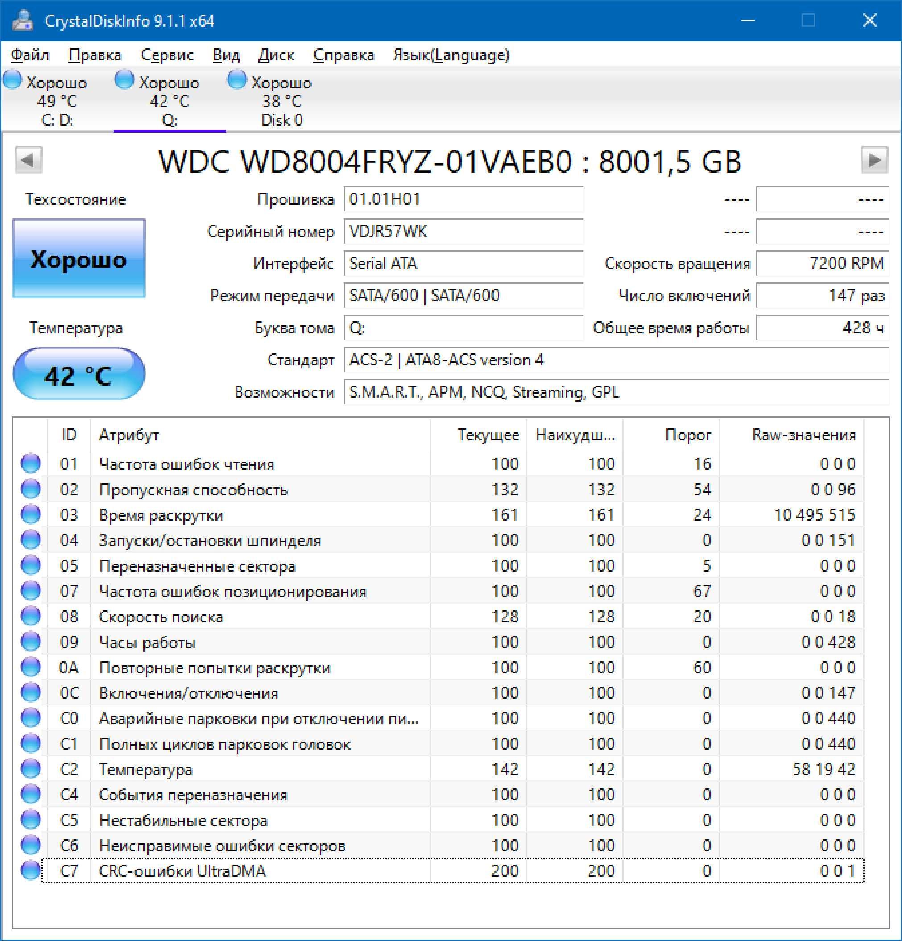This screenshot has width=902, height=941.
Task: Click the Буква тома field Q:
Action: tap(464, 328)
